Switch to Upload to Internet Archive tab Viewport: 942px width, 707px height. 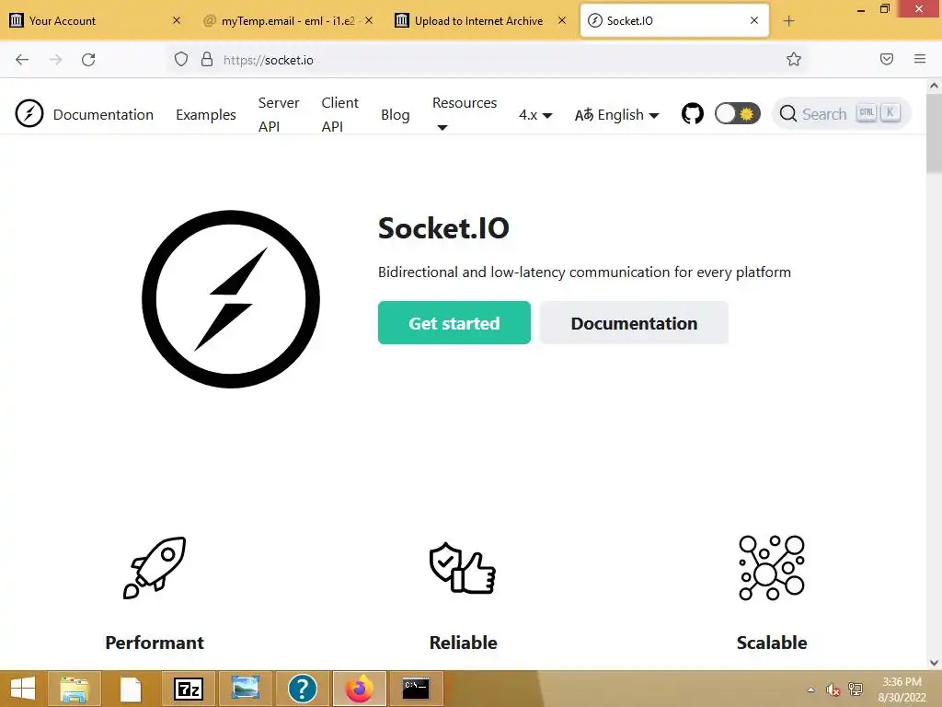(478, 20)
